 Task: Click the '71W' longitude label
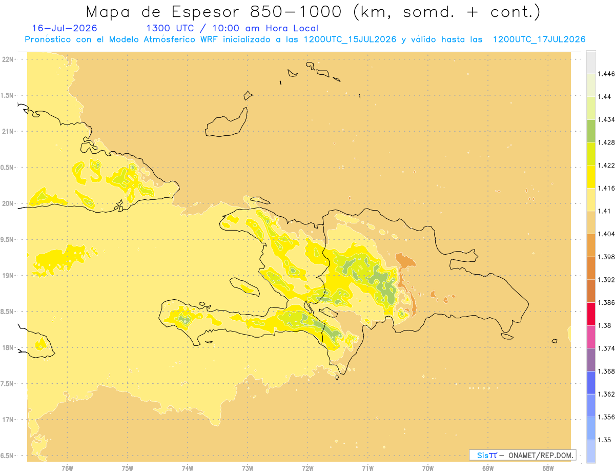(367, 468)
